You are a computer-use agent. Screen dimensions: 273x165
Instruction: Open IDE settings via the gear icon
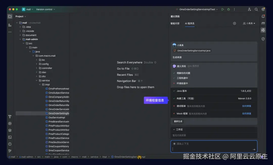263,9
